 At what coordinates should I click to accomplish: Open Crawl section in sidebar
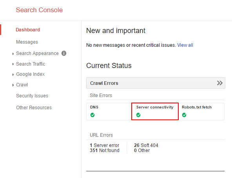[x=22, y=85]
